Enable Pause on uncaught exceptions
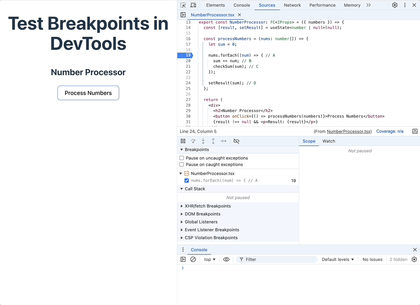The image size is (420, 305). [x=182, y=158]
